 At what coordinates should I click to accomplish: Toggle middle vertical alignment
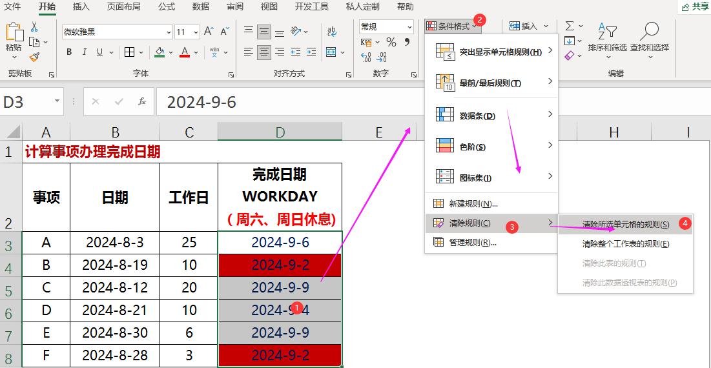tap(264, 31)
